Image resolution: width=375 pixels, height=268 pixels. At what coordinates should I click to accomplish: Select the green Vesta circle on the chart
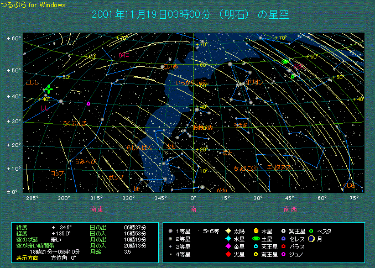(x=293, y=76)
